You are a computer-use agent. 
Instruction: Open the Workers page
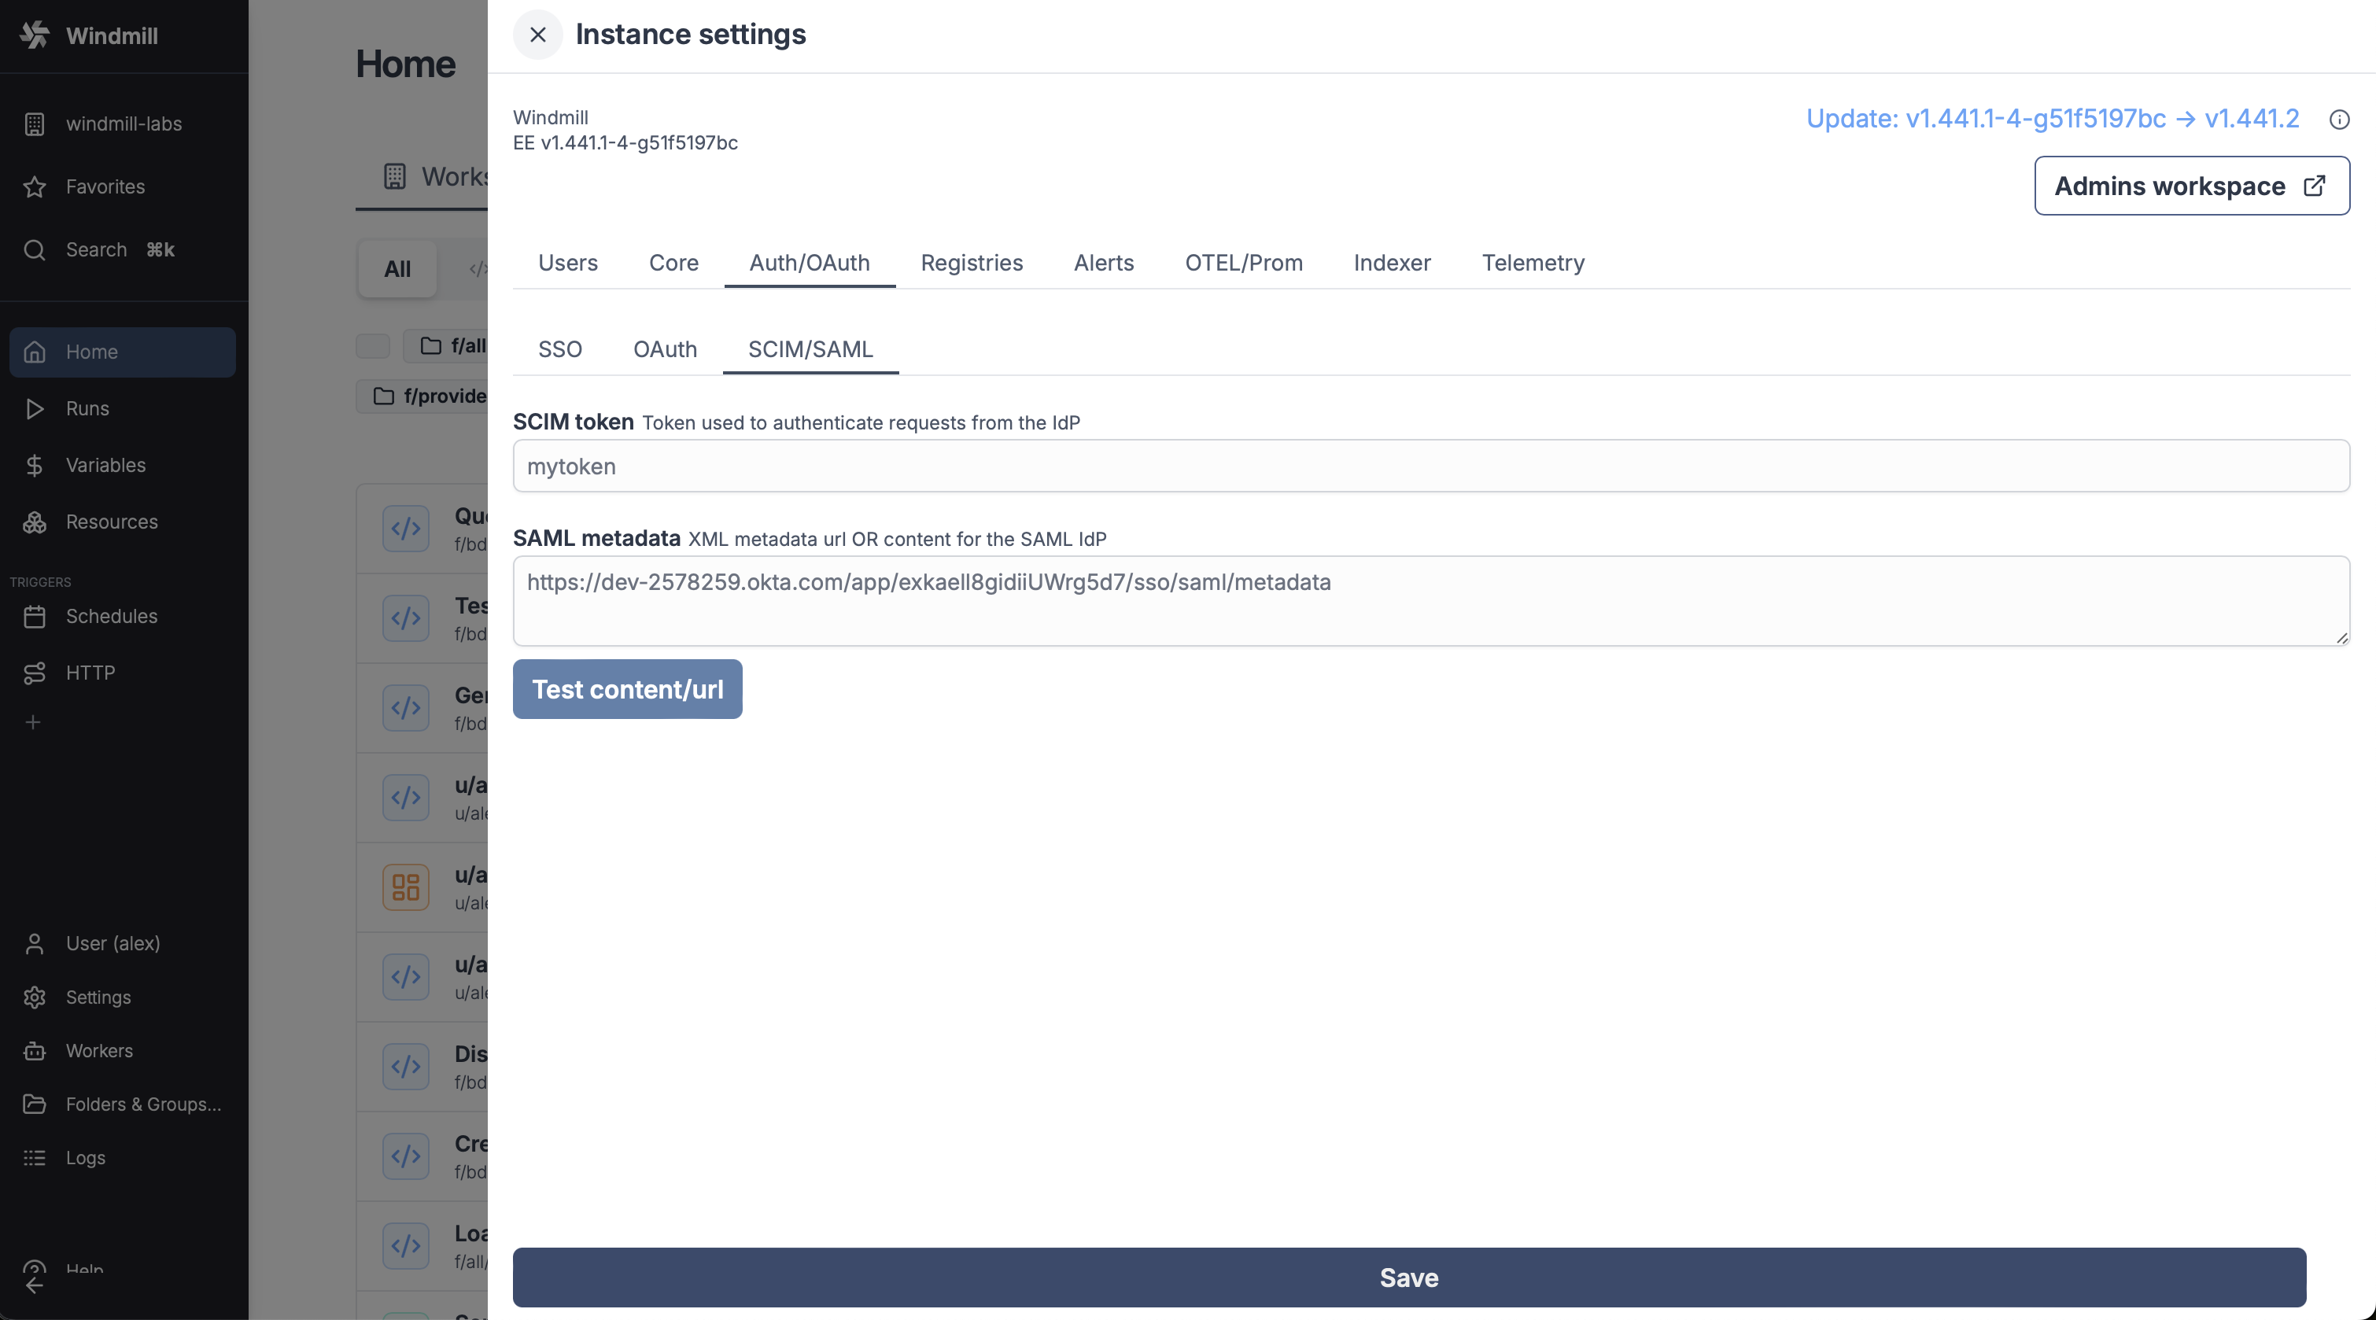(98, 1051)
